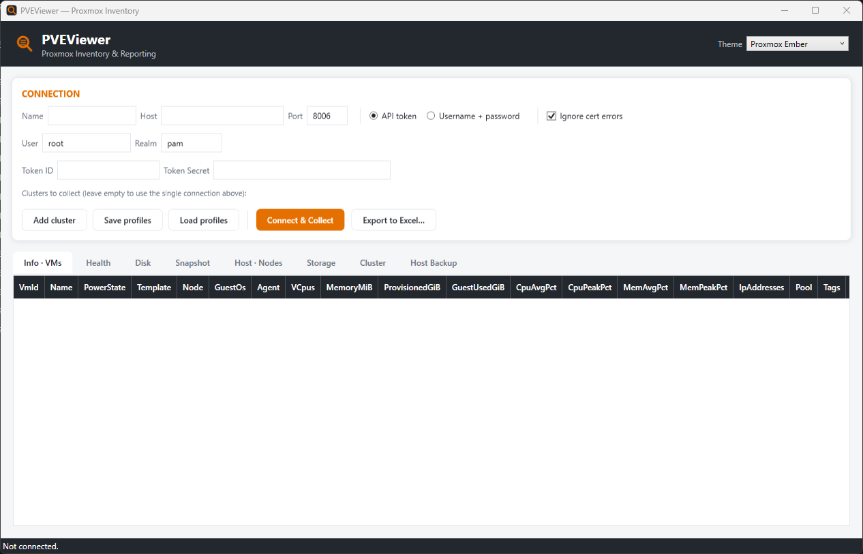Click the PVEViewer magnifier logo icon
The image size is (863, 554).
coord(25,44)
